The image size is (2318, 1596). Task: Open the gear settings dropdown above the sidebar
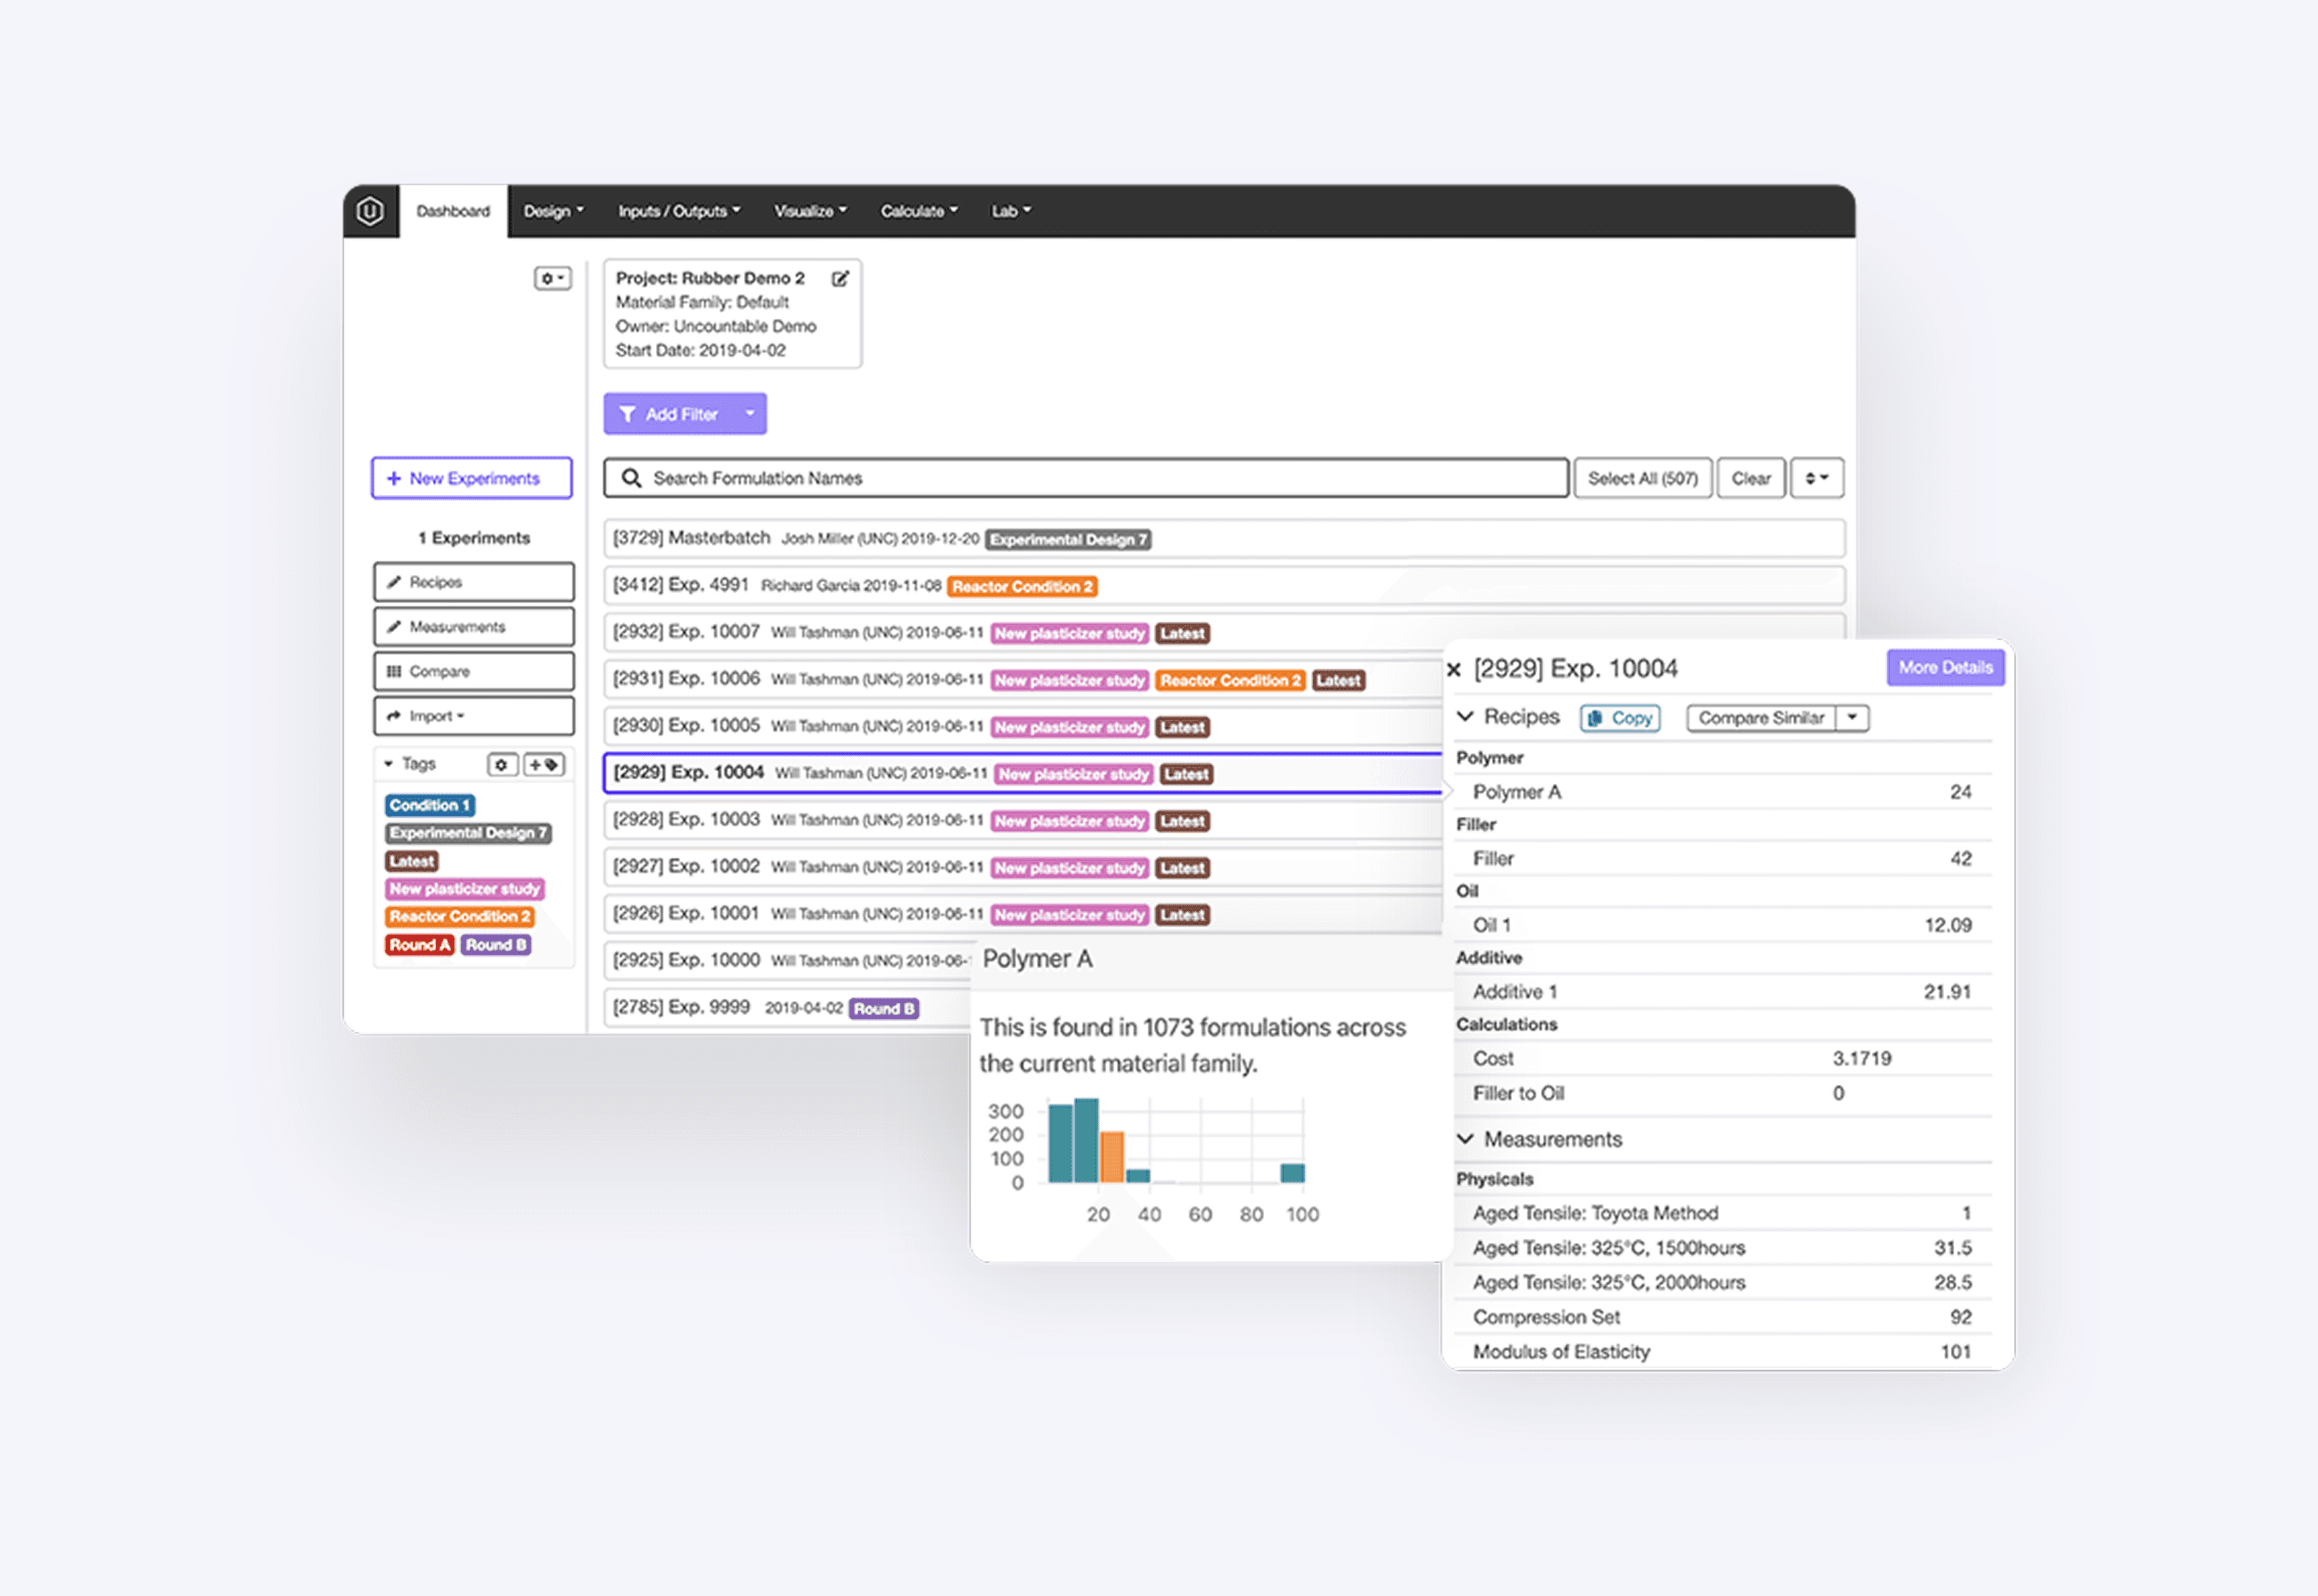[552, 278]
